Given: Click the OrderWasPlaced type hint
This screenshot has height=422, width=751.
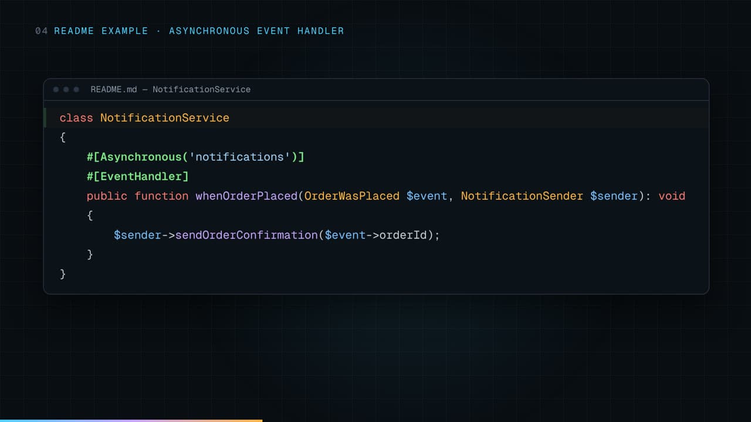Looking at the screenshot, I should click(x=352, y=196).
